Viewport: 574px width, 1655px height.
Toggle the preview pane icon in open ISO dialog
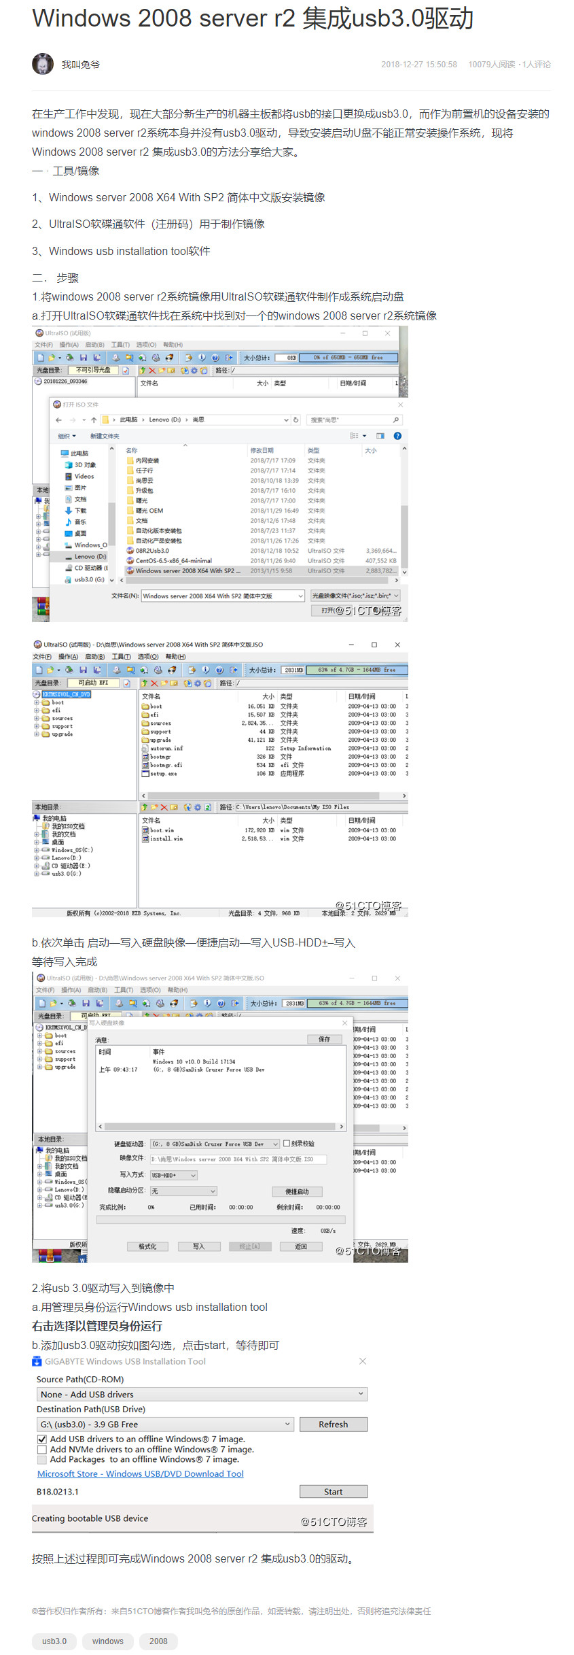[380, 436]
